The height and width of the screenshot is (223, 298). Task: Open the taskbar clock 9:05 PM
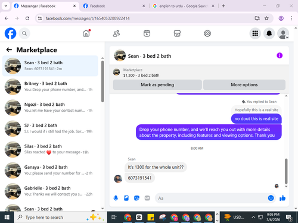(x=273, y=217)
